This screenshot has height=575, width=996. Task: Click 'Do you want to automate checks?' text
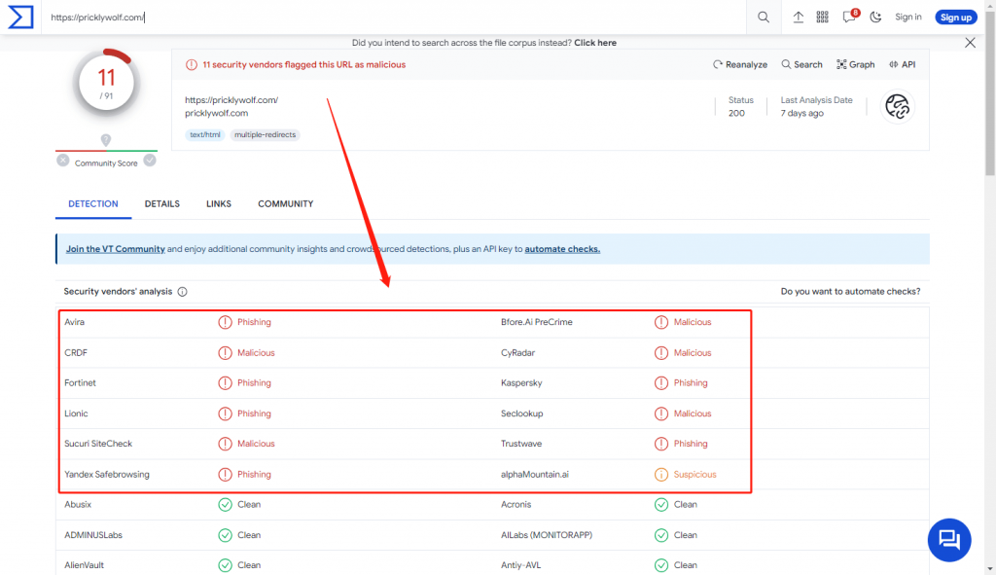click(x=850, y=291)
